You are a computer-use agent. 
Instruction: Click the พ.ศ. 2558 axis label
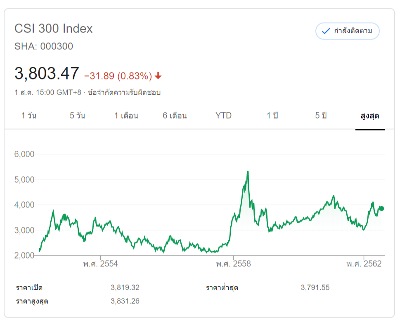coord(233,264)
